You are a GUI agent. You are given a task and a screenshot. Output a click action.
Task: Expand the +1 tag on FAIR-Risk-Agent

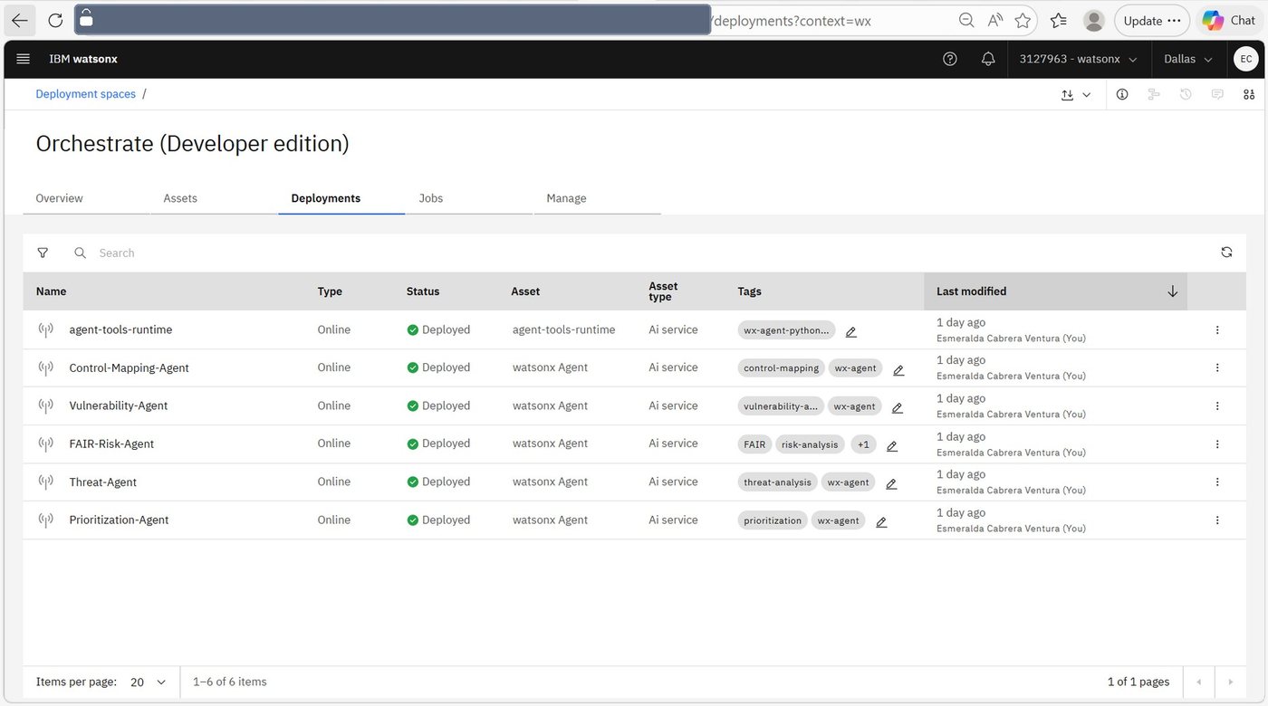coord(863,444)
